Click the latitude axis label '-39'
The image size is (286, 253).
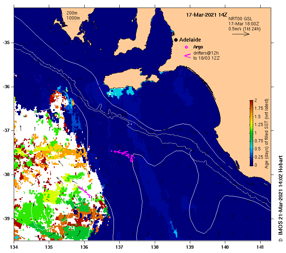coord(6,219)
